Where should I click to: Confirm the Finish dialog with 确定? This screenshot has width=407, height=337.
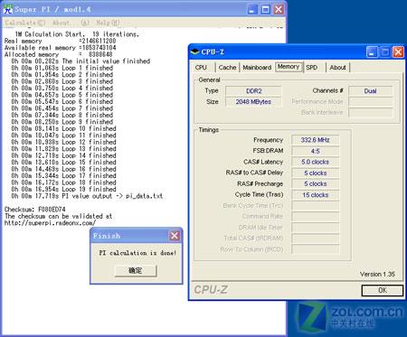coord(136,270)
